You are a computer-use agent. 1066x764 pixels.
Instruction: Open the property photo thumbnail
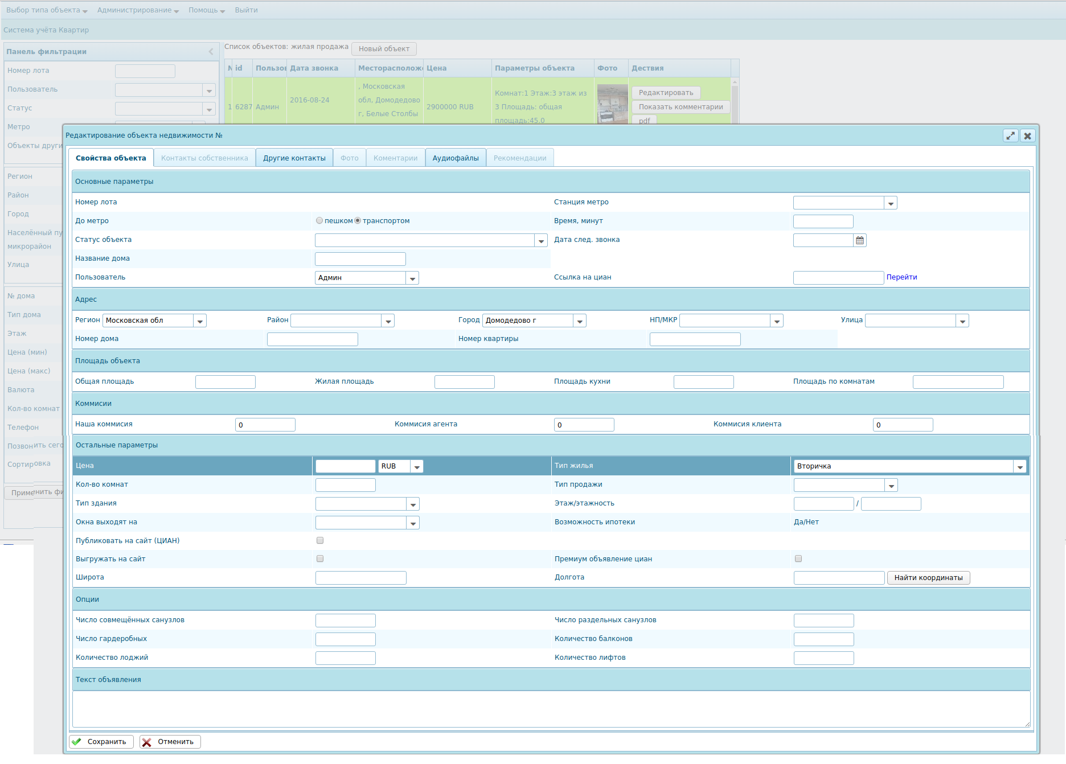612,104
